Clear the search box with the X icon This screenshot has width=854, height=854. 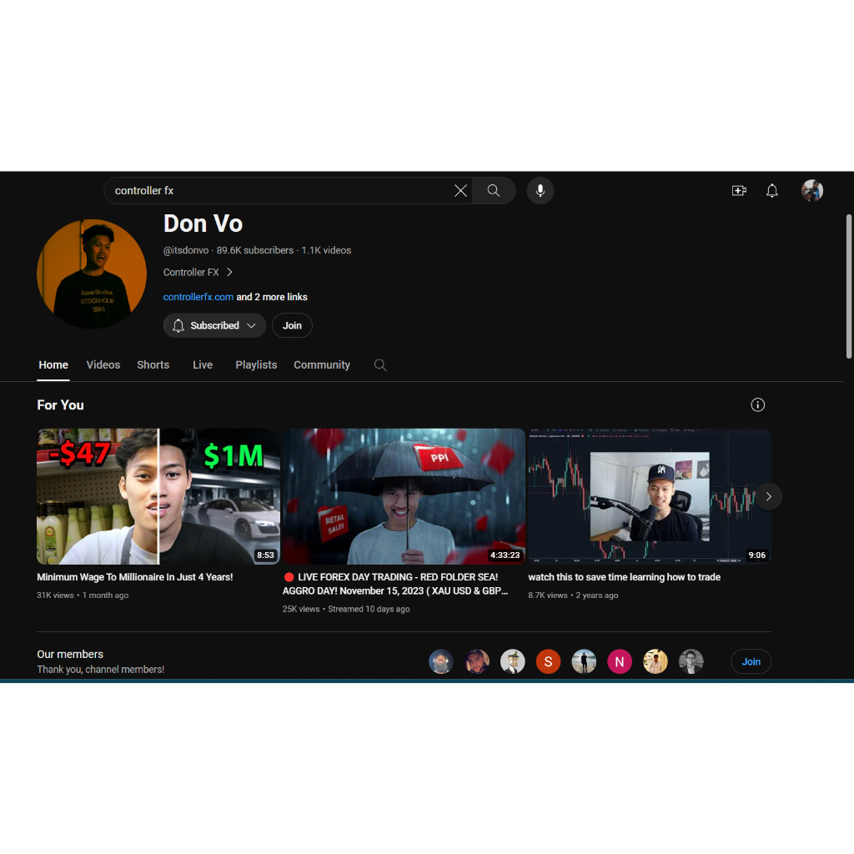click(460, 191)
